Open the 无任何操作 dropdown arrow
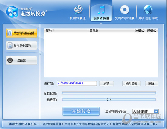This screenshot has height=129, width=167. (156, 111)
